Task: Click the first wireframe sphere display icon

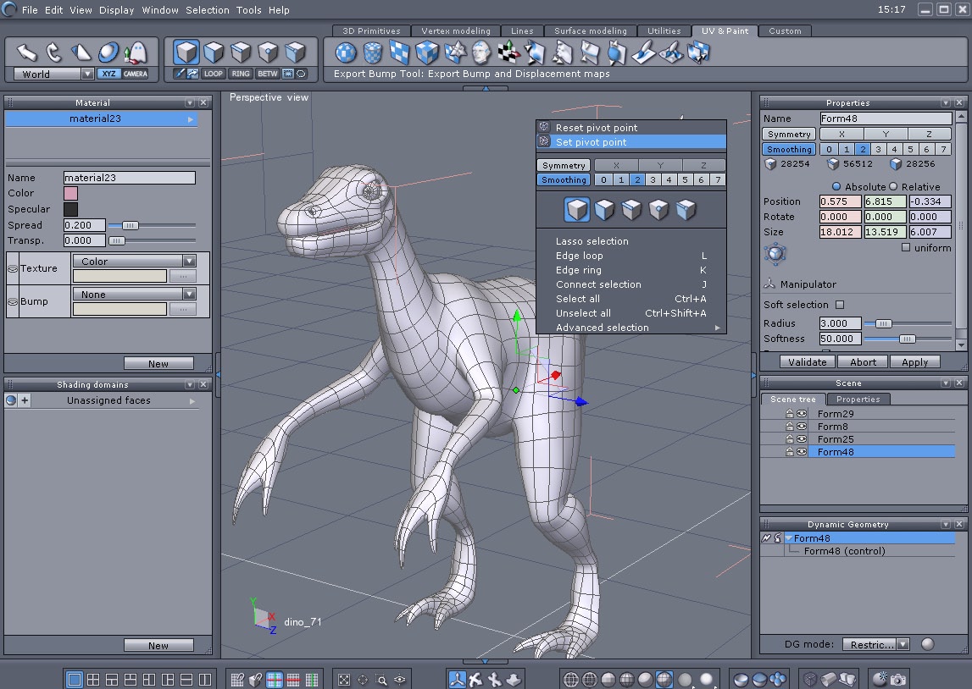Action: pyautogui.click(x=570, y=680)
